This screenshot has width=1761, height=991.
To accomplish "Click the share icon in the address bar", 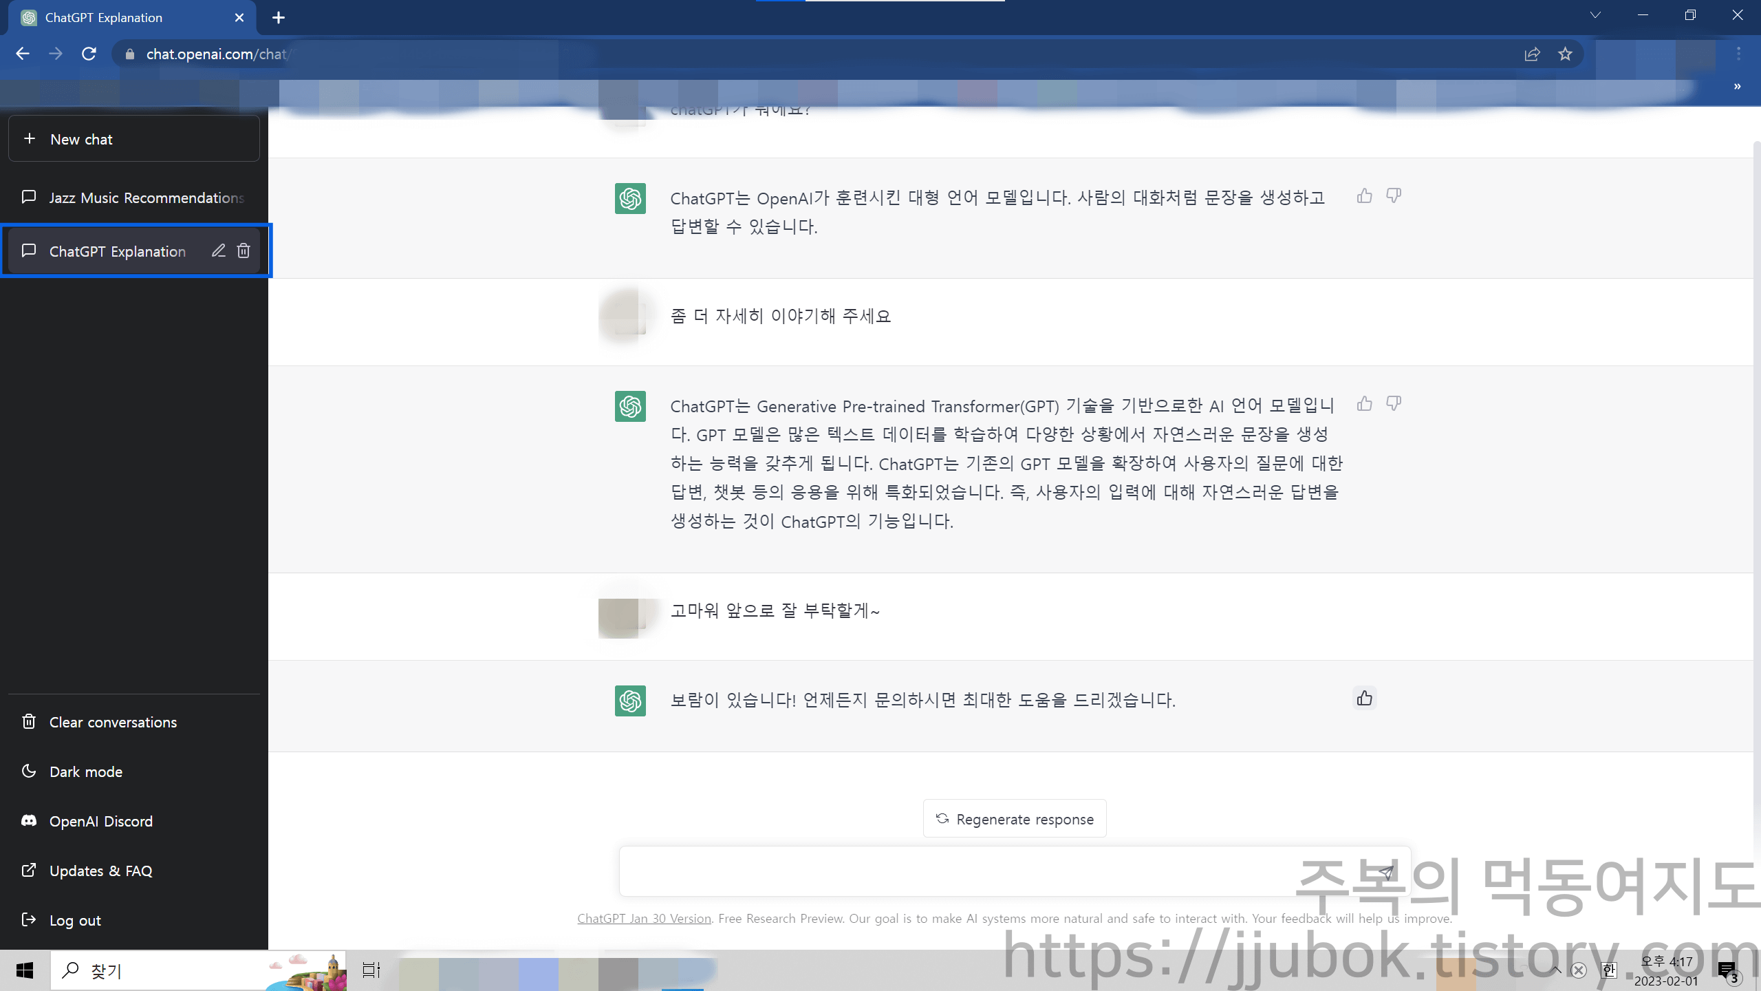I will tap(1533, 54).
